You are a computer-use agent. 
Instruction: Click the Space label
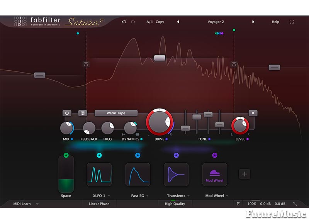click(x=66, y=196)
